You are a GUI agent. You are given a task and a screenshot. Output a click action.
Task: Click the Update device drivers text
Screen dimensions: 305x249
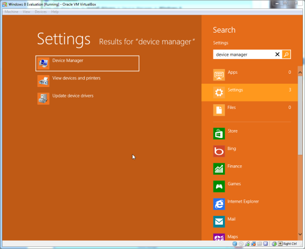click(73, 96)
